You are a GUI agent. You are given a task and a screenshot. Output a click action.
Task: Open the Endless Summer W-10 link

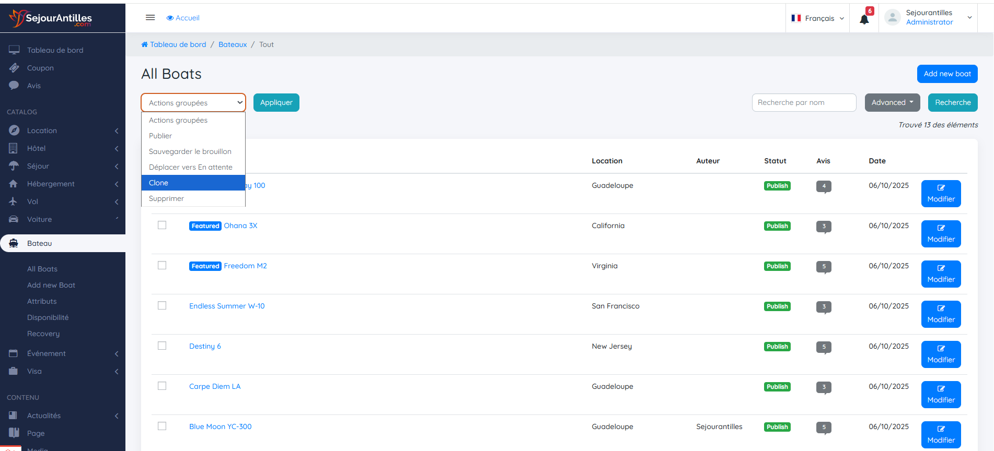(227, 306)
